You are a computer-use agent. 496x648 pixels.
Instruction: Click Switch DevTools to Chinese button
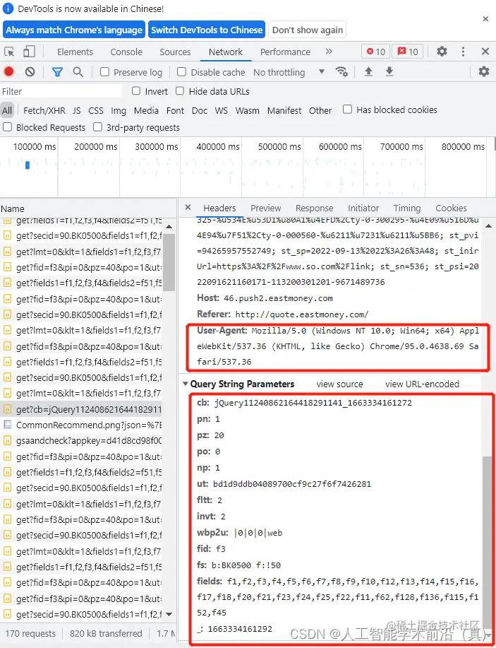(x=207, y=30)
